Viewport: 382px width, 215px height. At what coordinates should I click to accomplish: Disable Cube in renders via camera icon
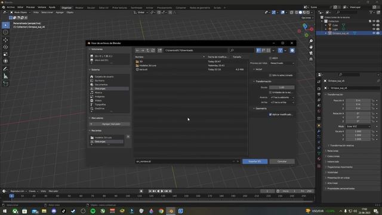tap(378, 25)
